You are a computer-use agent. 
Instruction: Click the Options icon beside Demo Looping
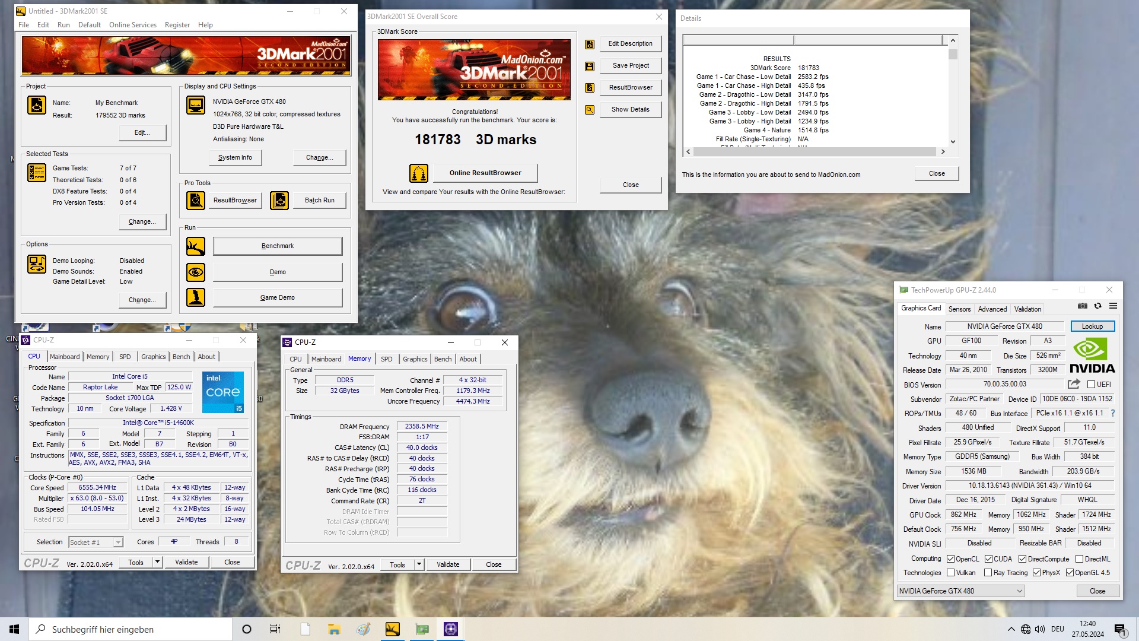pyautogui.click(x=37, y=264)
